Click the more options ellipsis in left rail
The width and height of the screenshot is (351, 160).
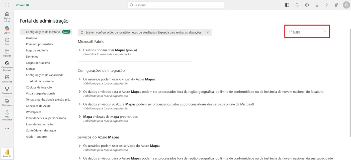point(7,128)
